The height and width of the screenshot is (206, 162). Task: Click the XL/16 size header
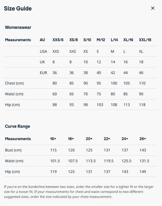[128, 40]
